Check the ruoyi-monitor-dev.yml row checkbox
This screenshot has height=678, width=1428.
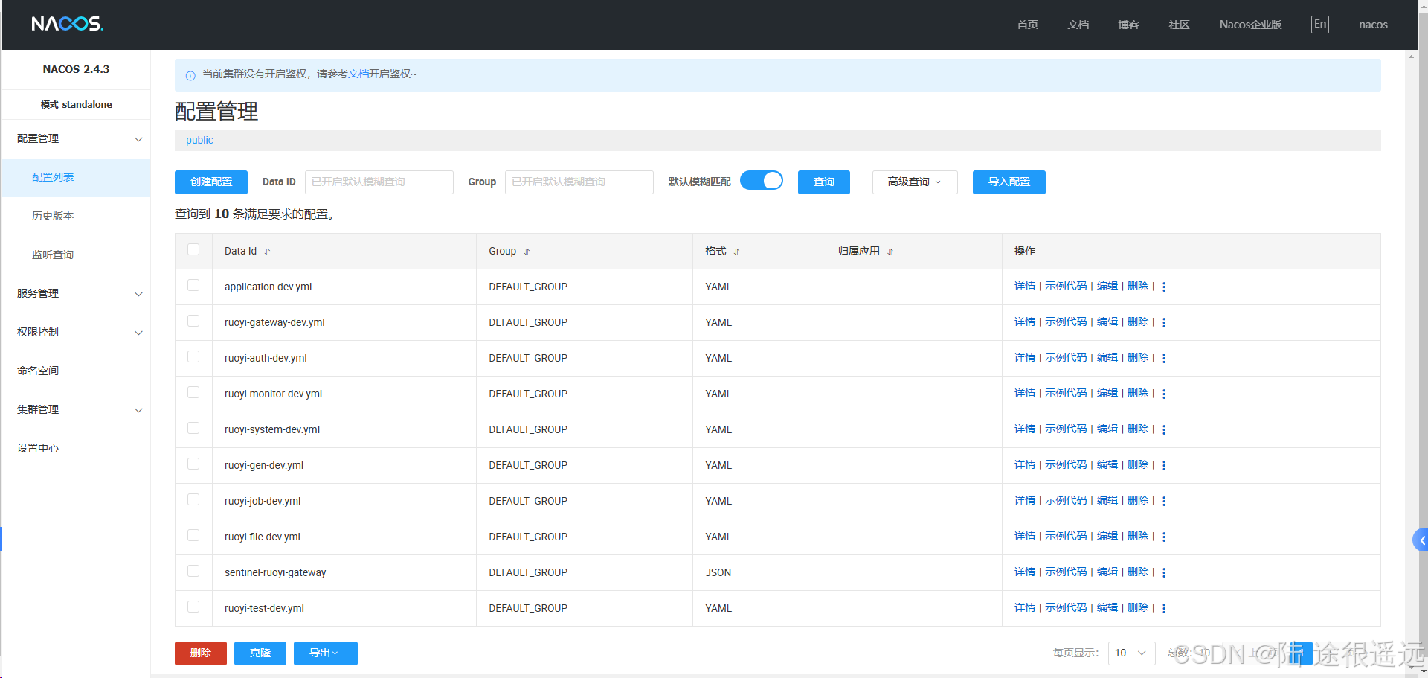193,392
